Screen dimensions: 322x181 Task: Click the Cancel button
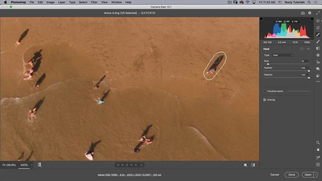[x=275, y=175]
